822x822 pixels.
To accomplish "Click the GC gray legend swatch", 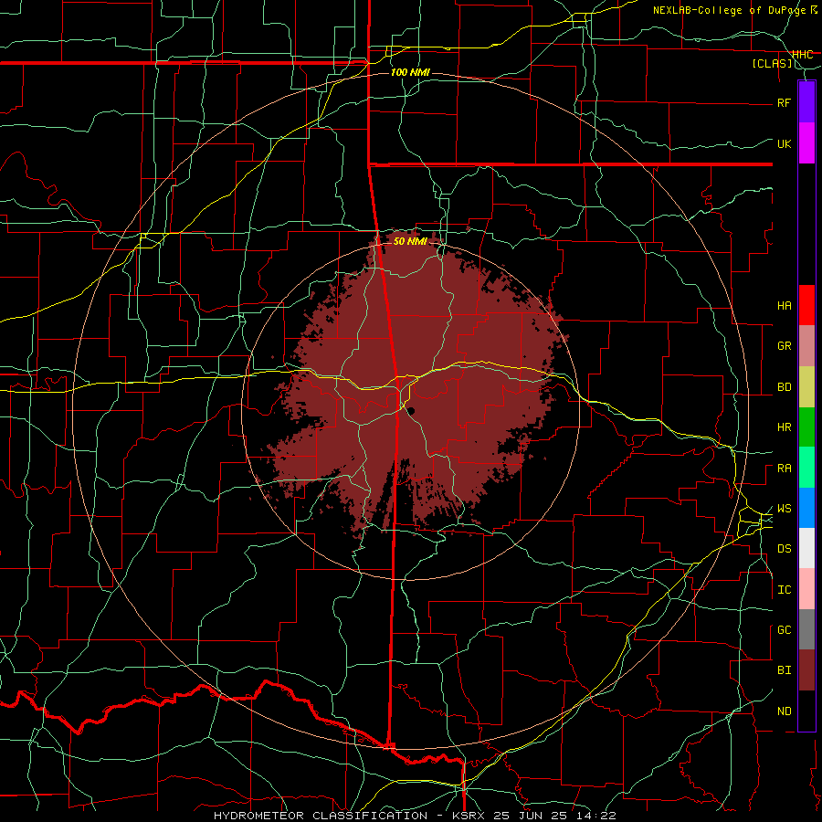I will tap(806, 629).
